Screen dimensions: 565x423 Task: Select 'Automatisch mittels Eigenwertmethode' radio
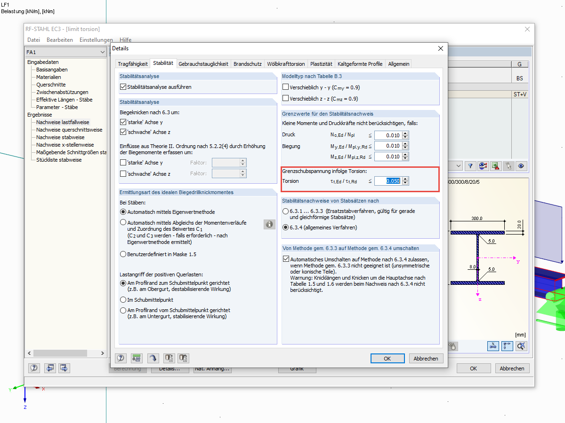click(123, 212)
